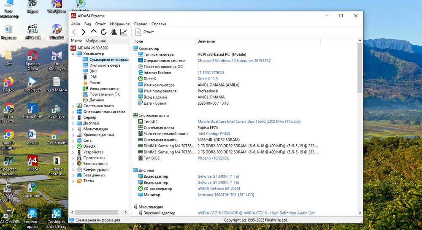Open the Справка menu
This screenshot has height=230, width=422.
pyautogui.click(x=159, y=24)
